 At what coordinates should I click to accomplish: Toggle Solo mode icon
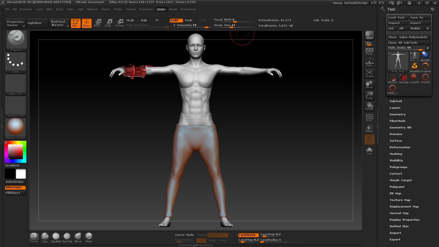pyautogui.click(x=369, y=151)
